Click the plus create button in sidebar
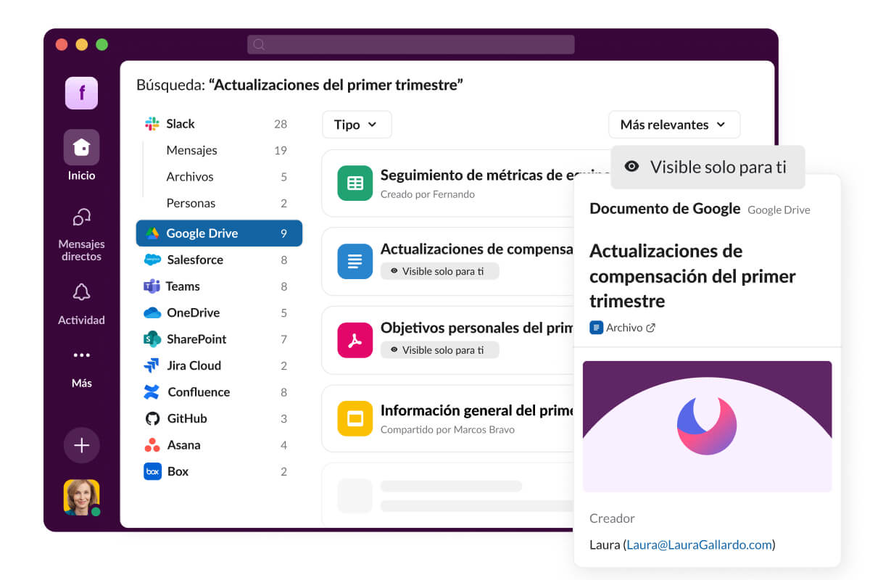The height and width of the screenshot is (580, 870). (x=81, y=445)
